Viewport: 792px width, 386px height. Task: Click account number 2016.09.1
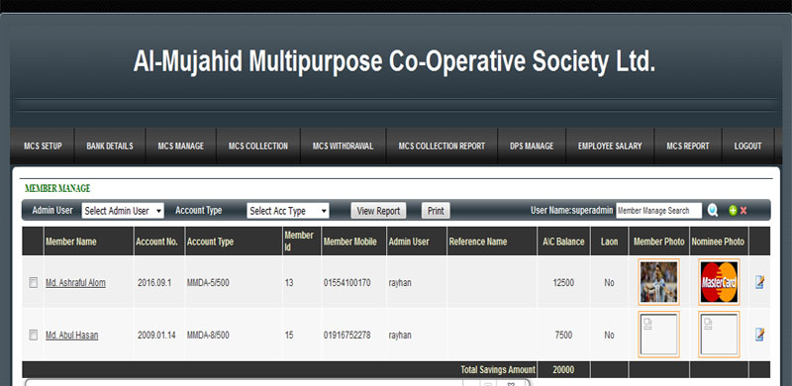click(154, 282)
